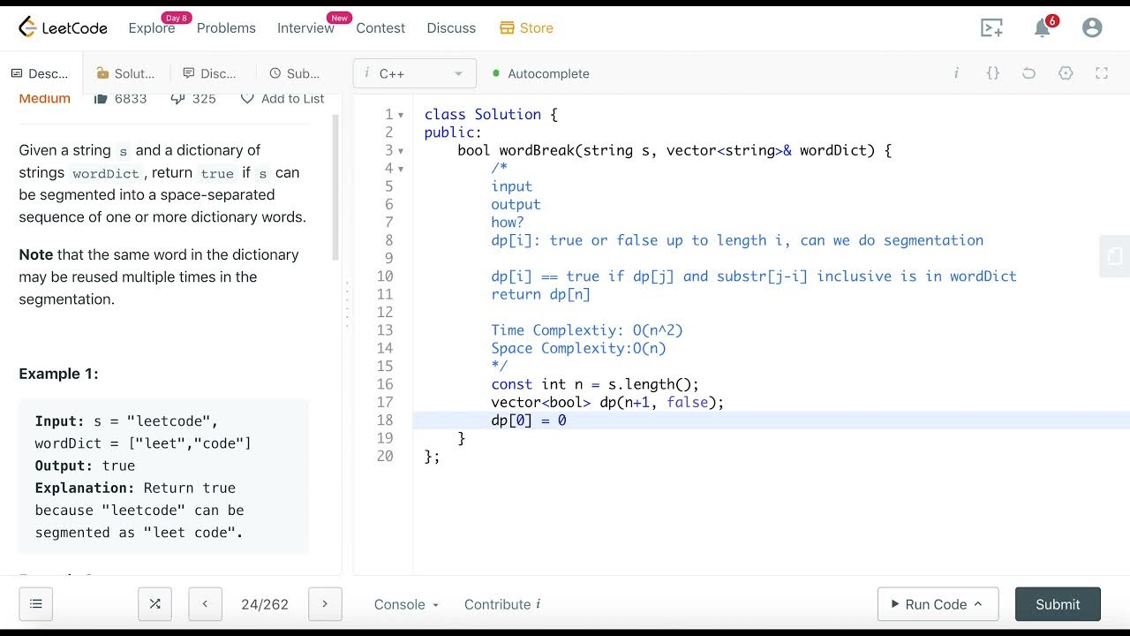Pick a random problem shuffle button

pyautogui.click(x=154, y=604)
